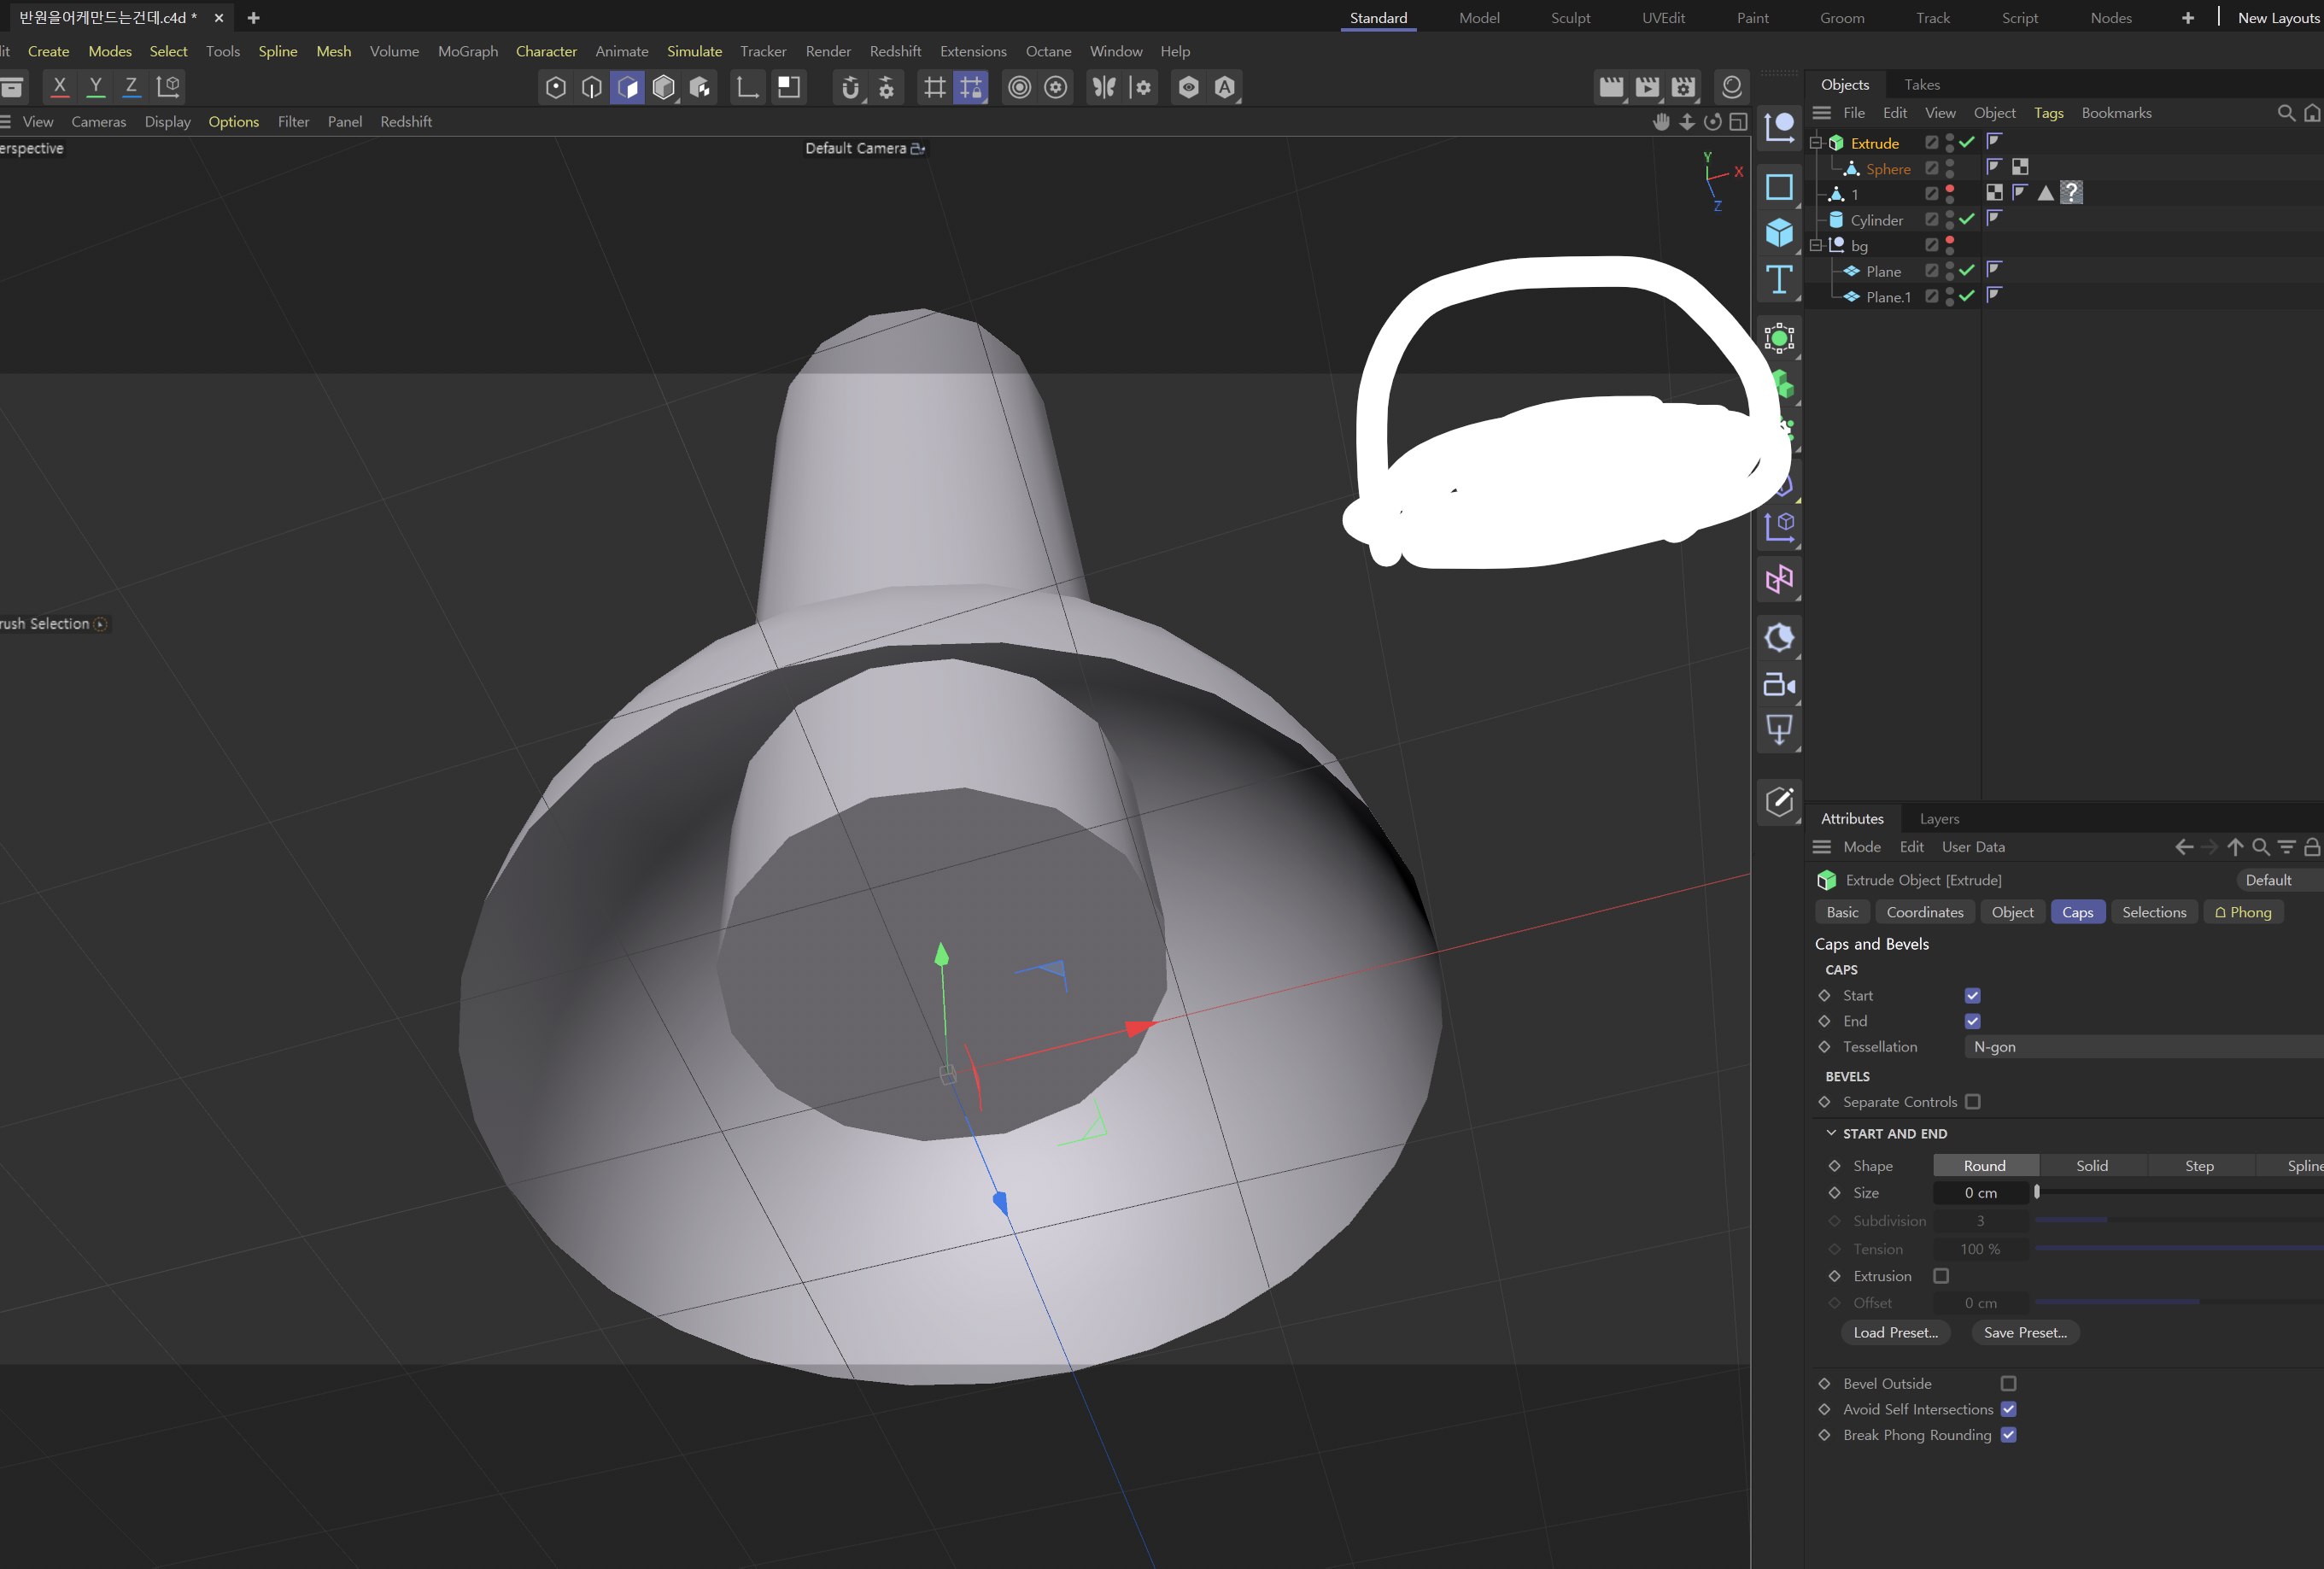Toggle the X axis lock

pyautogui.click(x=60, y=87)
